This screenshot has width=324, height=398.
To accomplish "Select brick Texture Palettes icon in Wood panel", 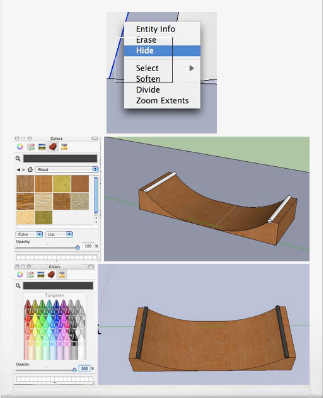I will 53,147.
